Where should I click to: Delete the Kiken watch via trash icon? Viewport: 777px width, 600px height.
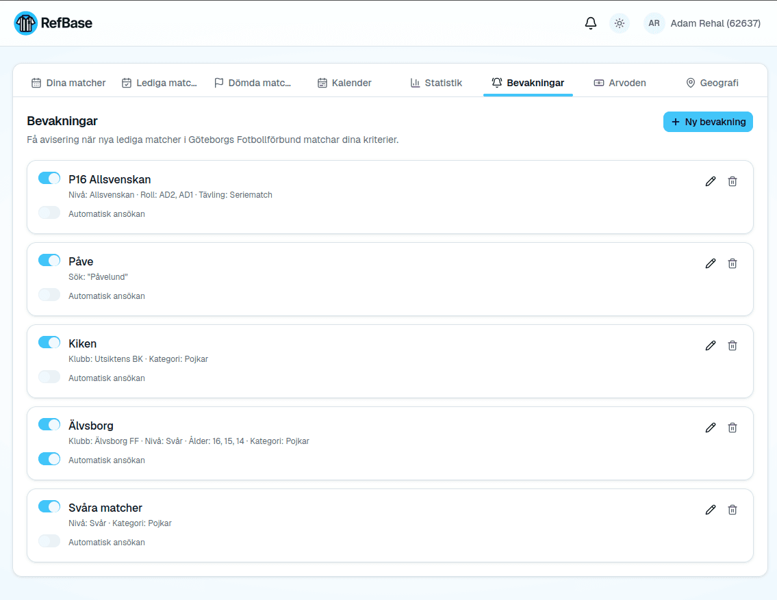click(732, 345)
